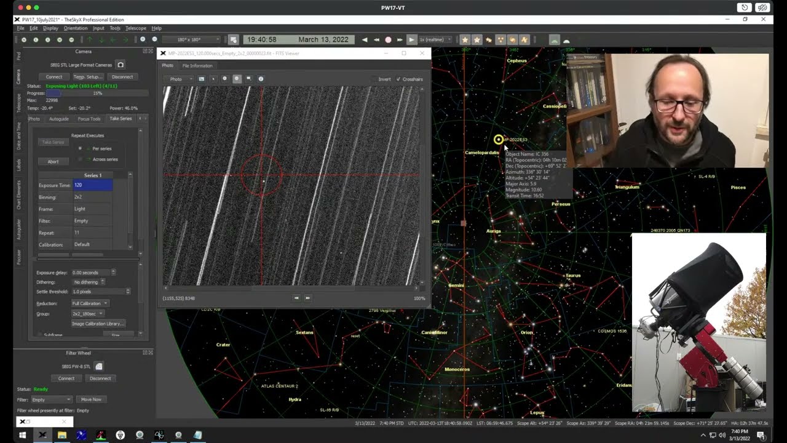
Task: Click the fast-forward time button
Action: [400, 39]
